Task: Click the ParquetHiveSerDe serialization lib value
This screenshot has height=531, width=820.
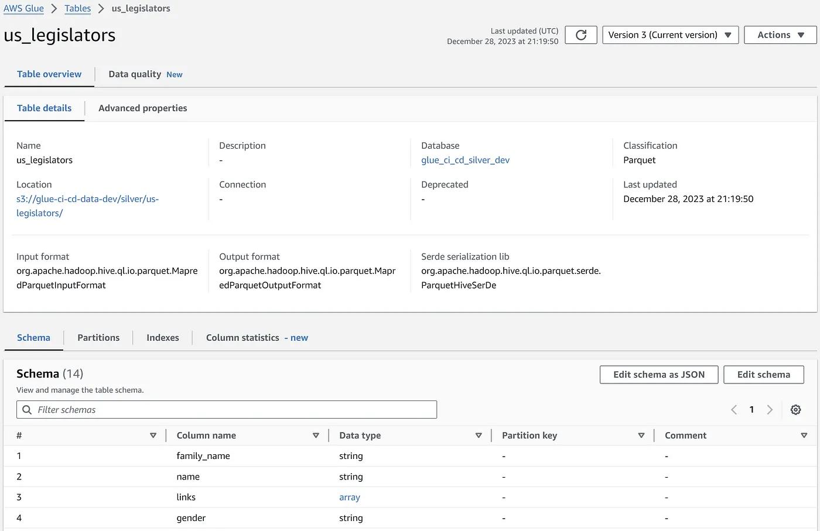Action: [511, 278]
